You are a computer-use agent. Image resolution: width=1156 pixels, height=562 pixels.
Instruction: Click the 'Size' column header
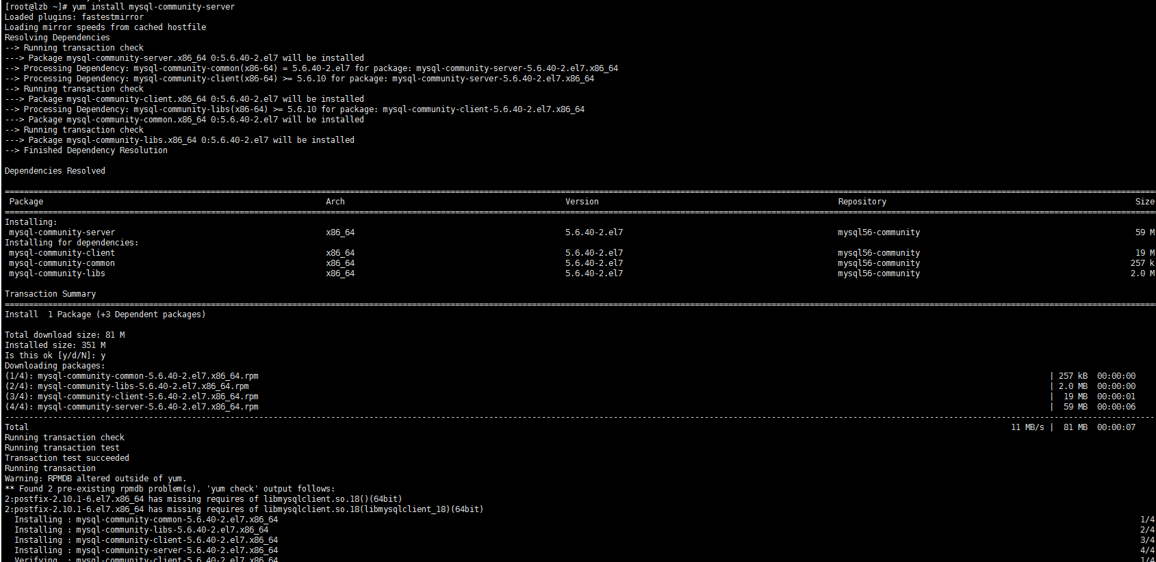1145,202
